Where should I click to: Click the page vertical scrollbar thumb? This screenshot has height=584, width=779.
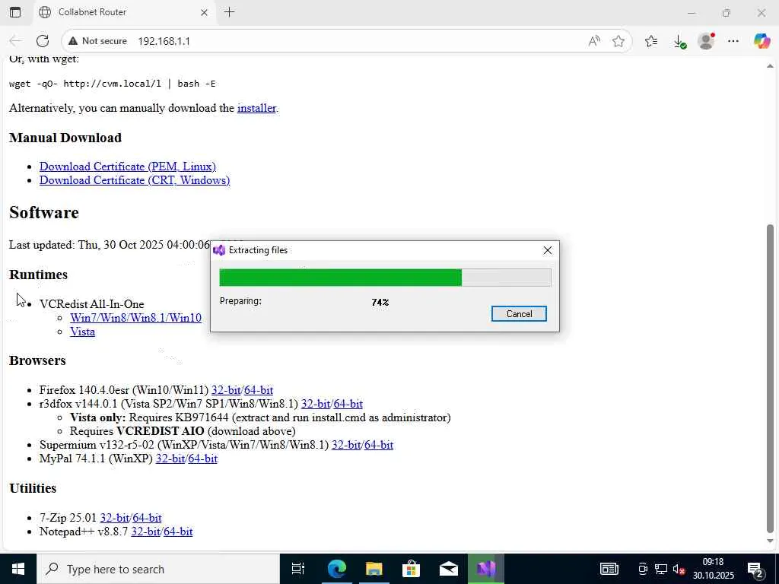(x=770, y=377)
